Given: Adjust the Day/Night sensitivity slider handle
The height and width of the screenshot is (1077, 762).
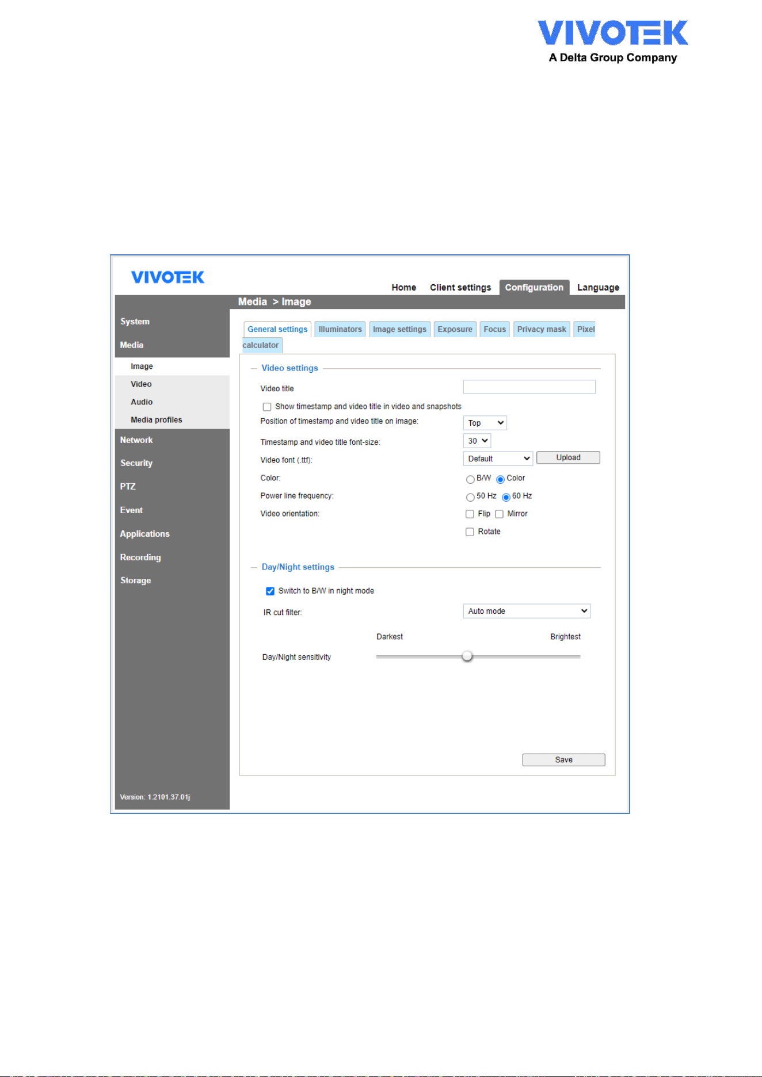Looking at the screenshot, I should point(467,656).
